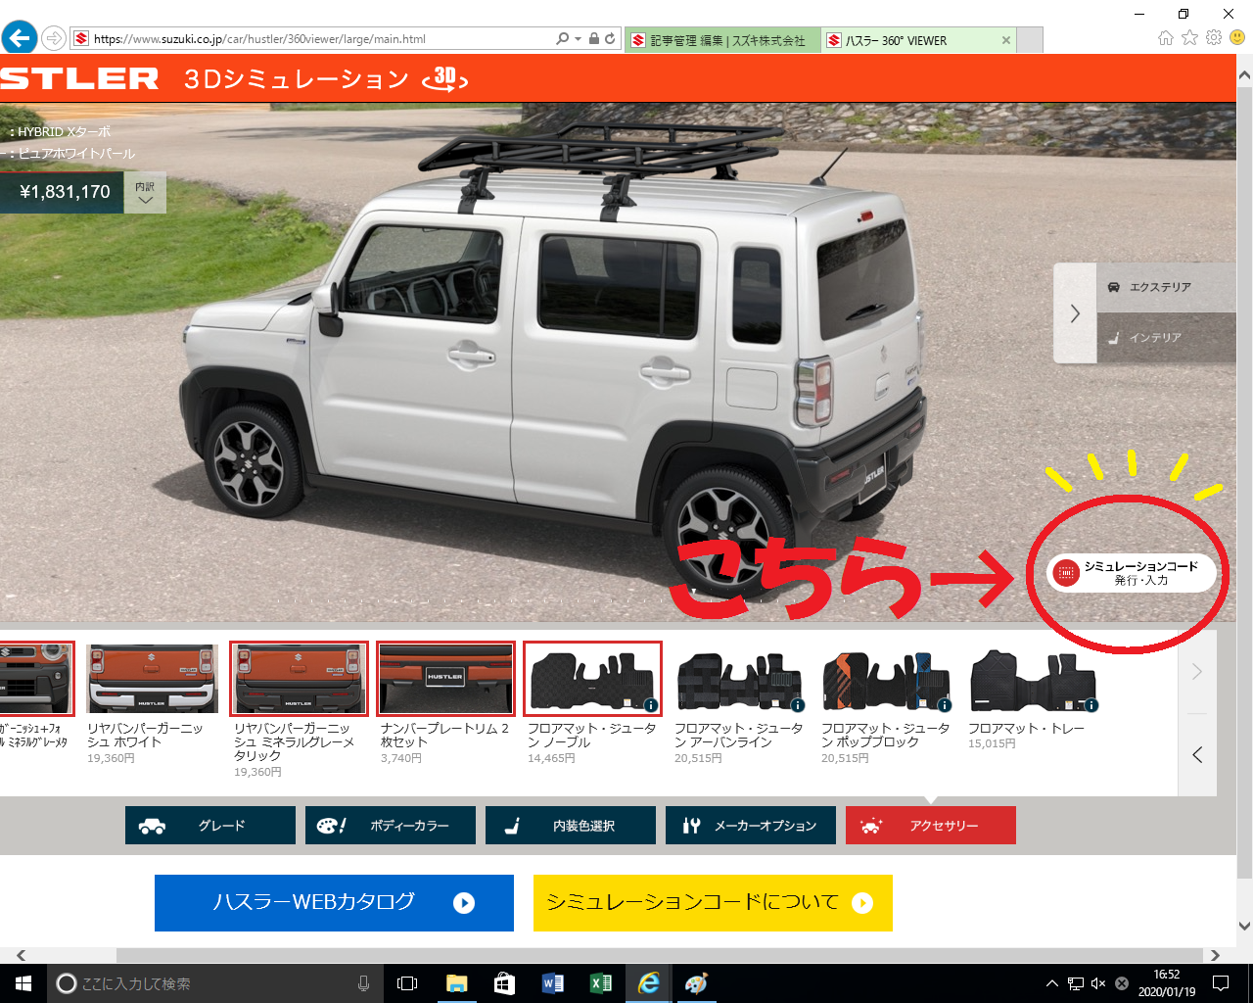
Task: Open File Explorer from taskbar
Action: [x=456, y=983]
